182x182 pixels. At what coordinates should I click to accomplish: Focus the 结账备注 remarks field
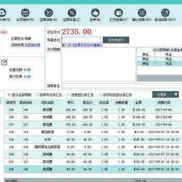(122, 86)
